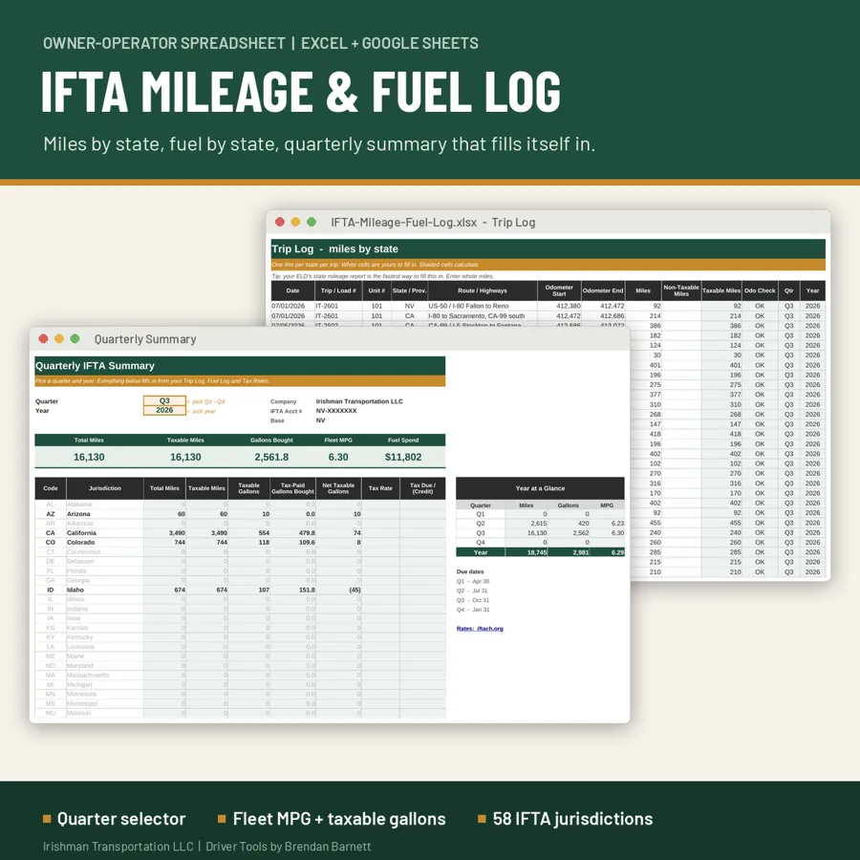Select the Route / Highways column header
Screen dimensions: 860x860
click(x=483, y=290)
